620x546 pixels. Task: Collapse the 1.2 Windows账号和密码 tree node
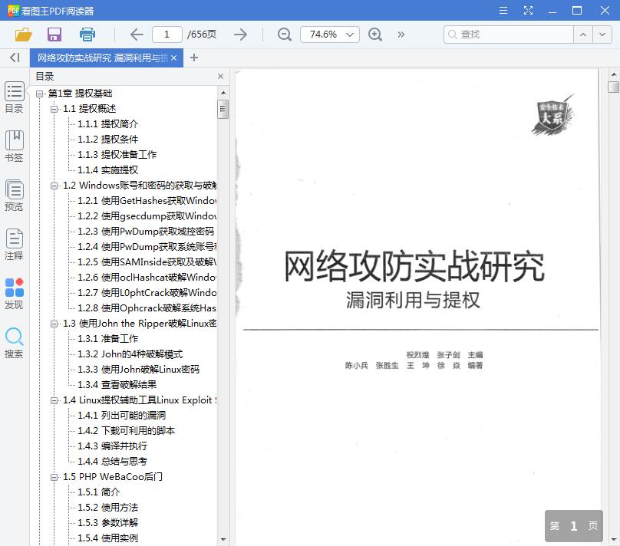[53, 185]
